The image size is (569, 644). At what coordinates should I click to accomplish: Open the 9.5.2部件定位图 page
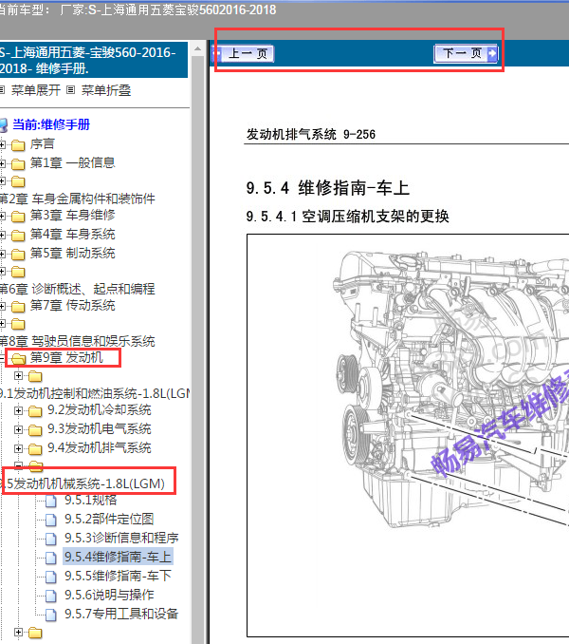click(109, 520)
